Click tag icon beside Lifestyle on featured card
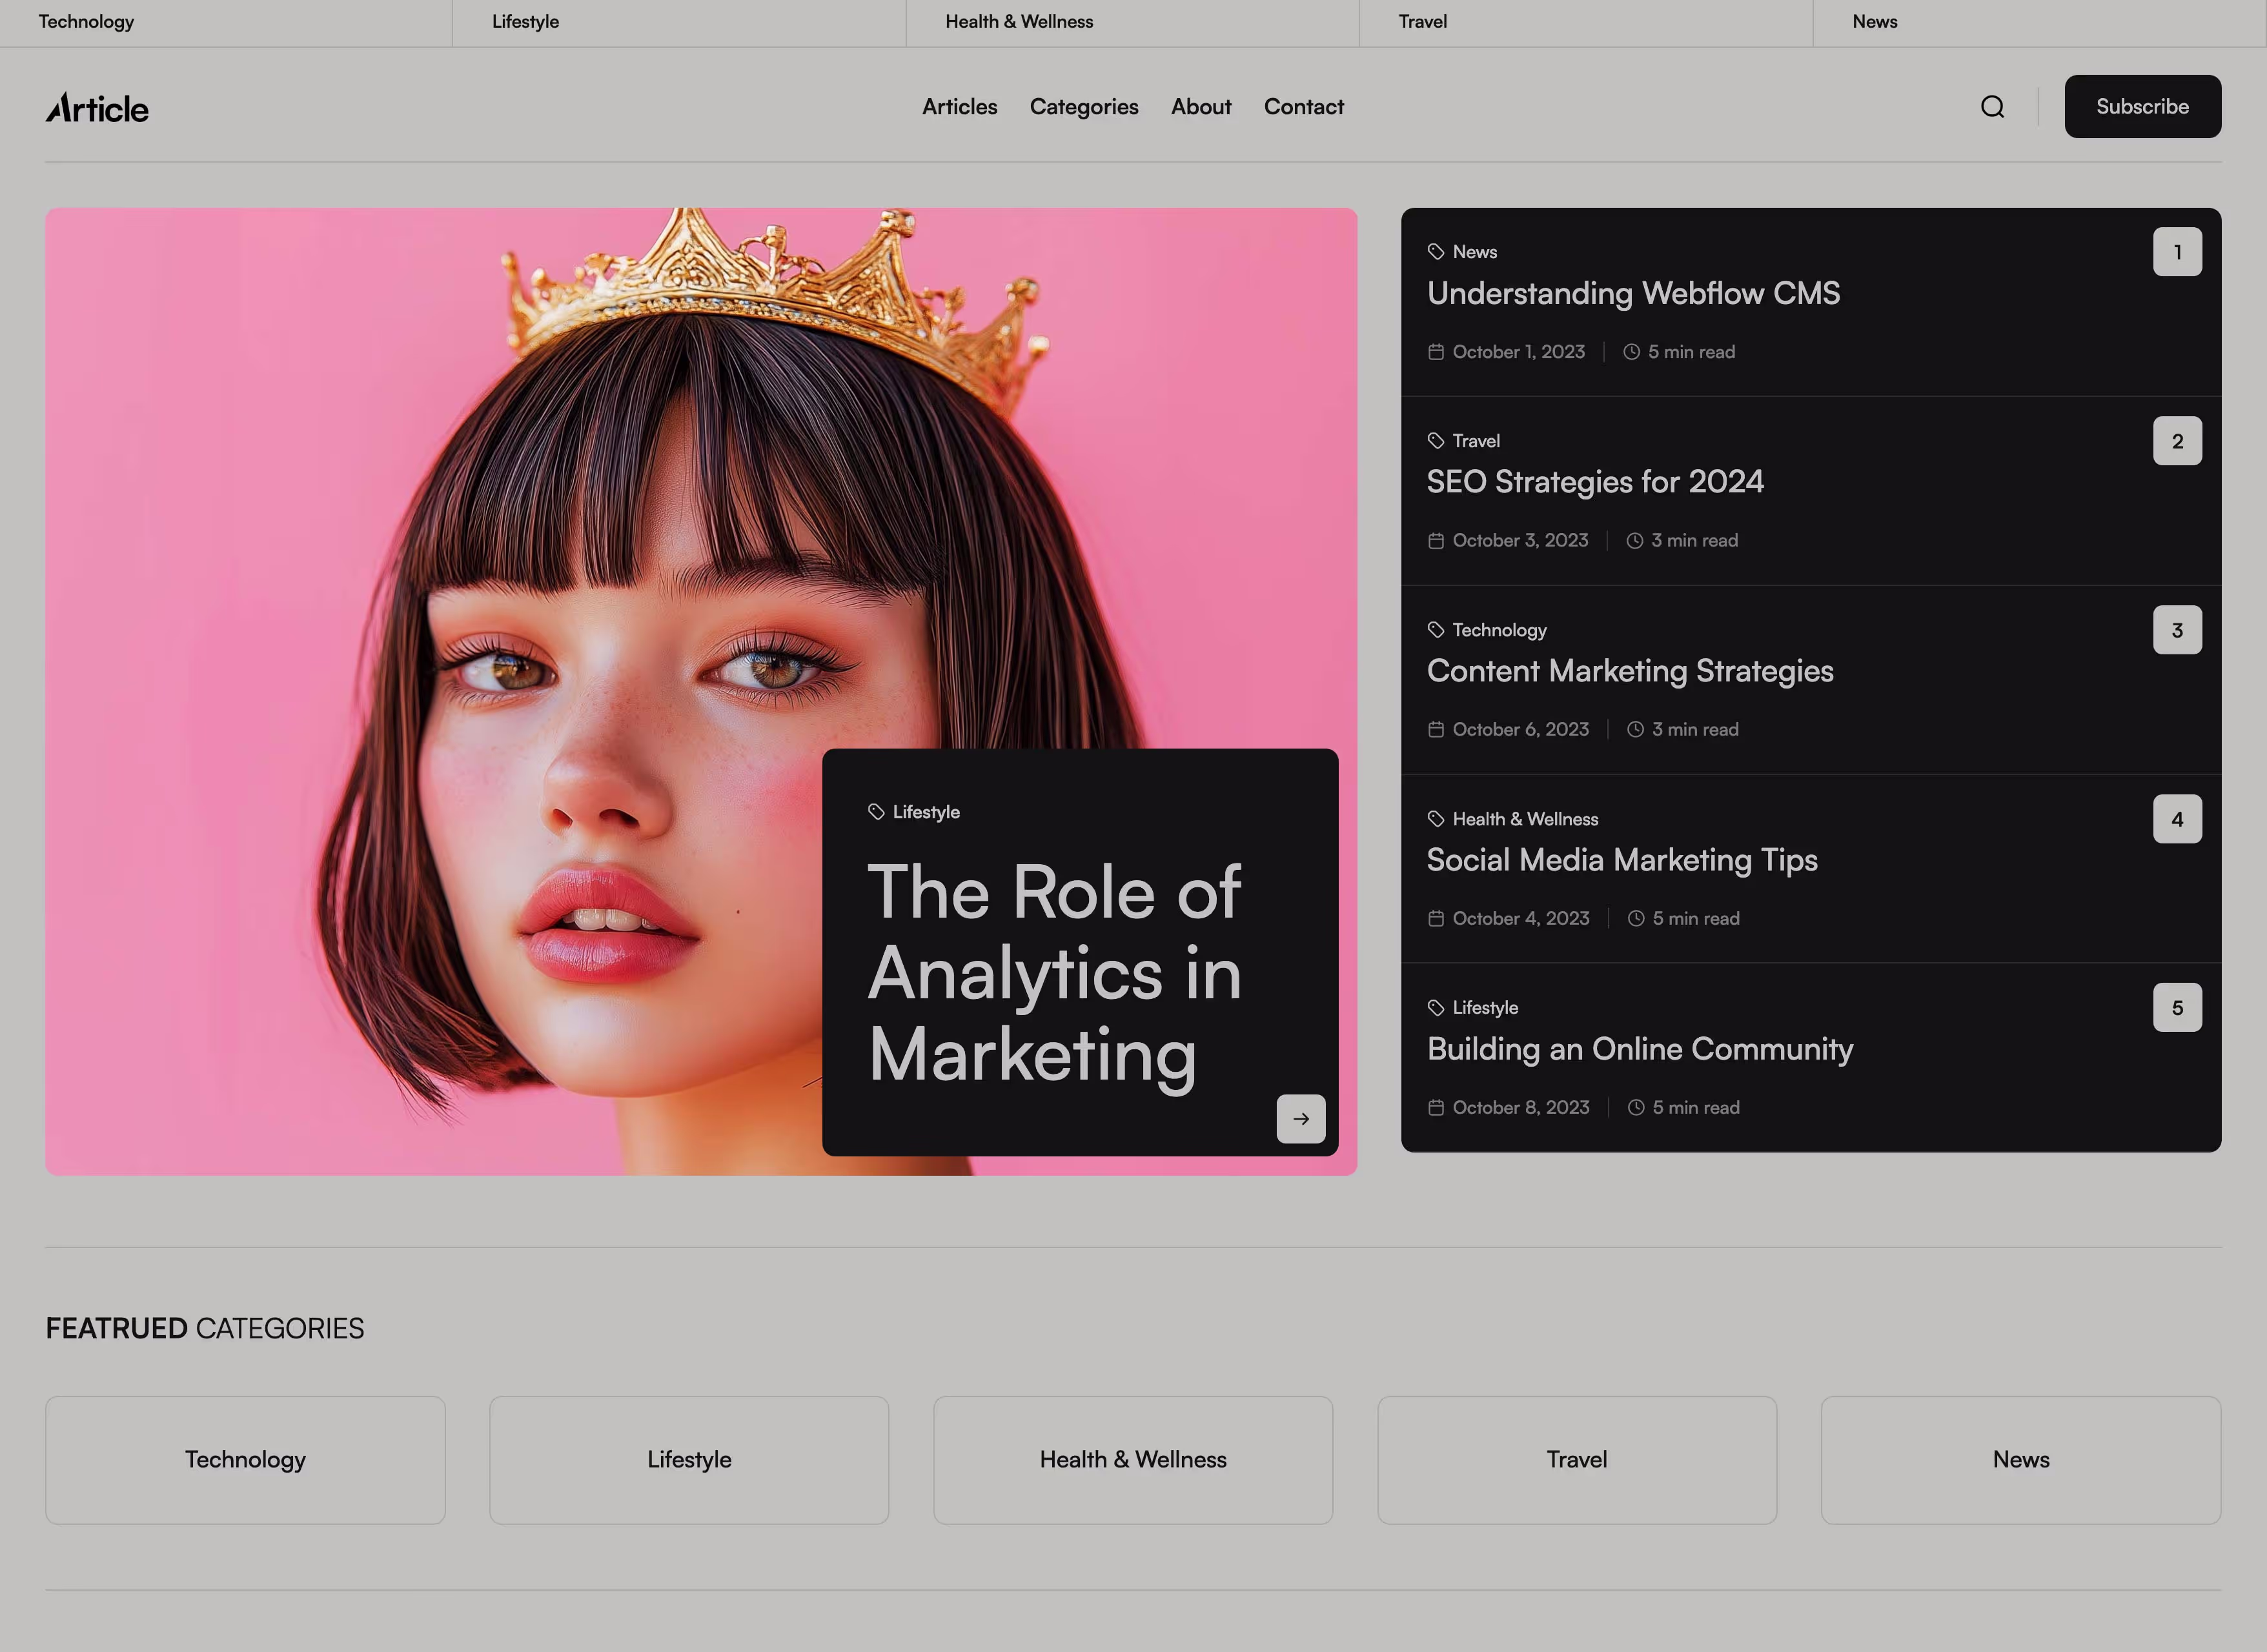Image resolution: width=2267 pixels, height=1652 pixels. [876, 812]
